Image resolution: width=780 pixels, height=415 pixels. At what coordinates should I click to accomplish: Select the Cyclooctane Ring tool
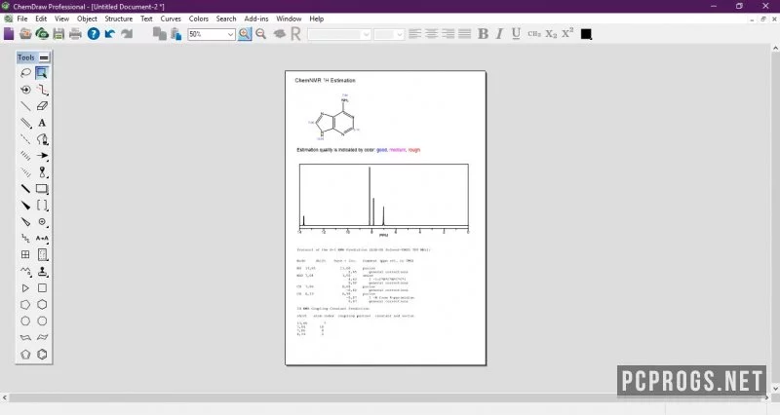tap(42, 321)
